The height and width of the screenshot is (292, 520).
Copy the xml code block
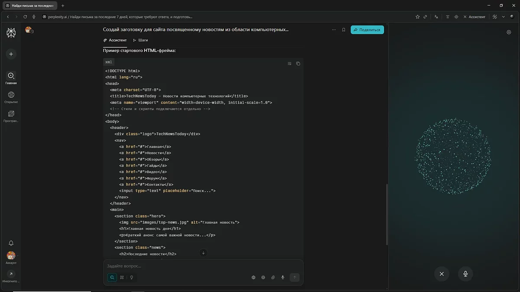(298, 64)
